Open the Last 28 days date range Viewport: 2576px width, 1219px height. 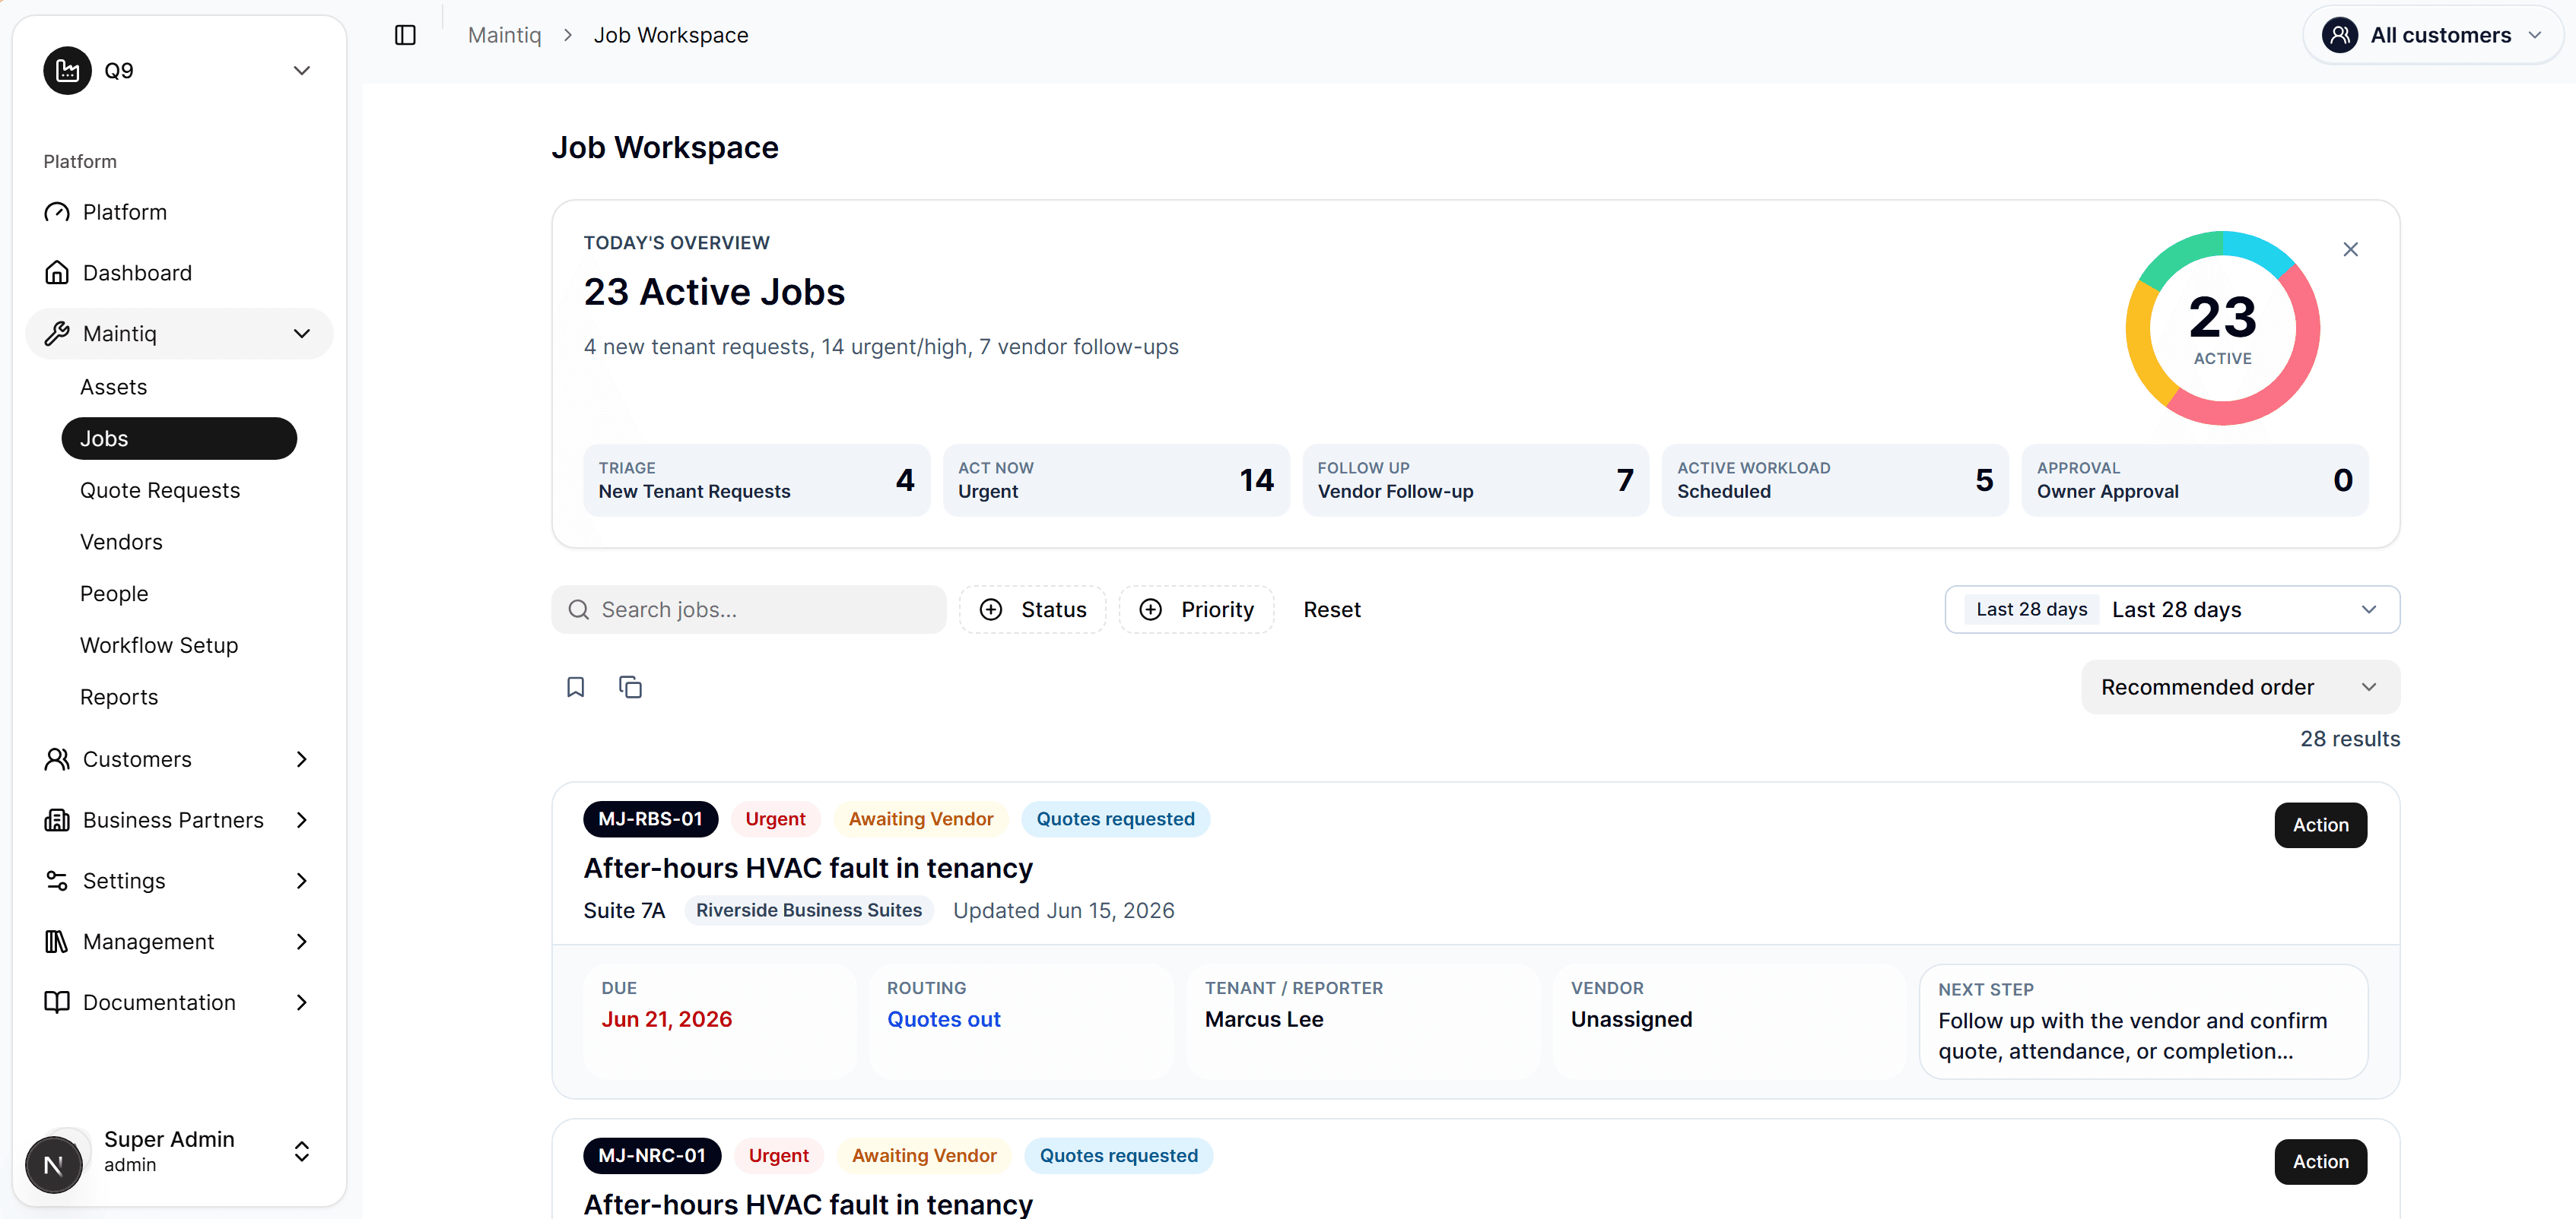click(x=2172, y=609)
